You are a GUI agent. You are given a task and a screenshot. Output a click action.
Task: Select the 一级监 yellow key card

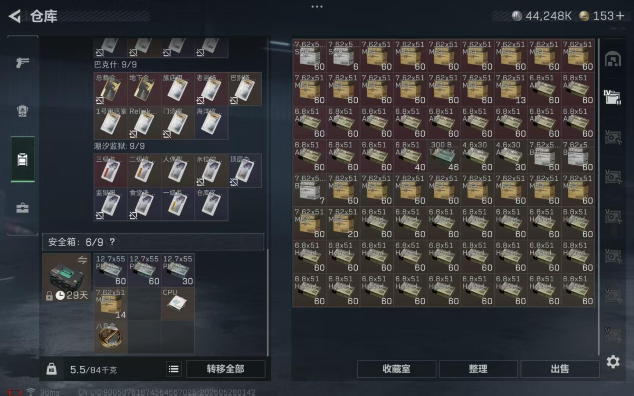178,204
